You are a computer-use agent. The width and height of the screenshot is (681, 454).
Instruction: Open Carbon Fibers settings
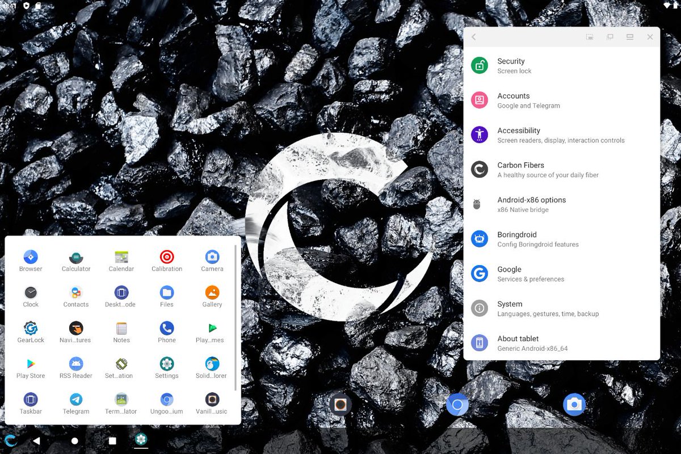[x=562, y=169]
